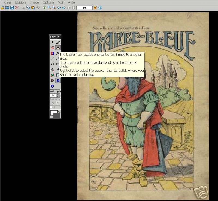The width and height of the screenshot is (218, 201).
Task: Select the Text tool letter A
Action: coord(57,53)
